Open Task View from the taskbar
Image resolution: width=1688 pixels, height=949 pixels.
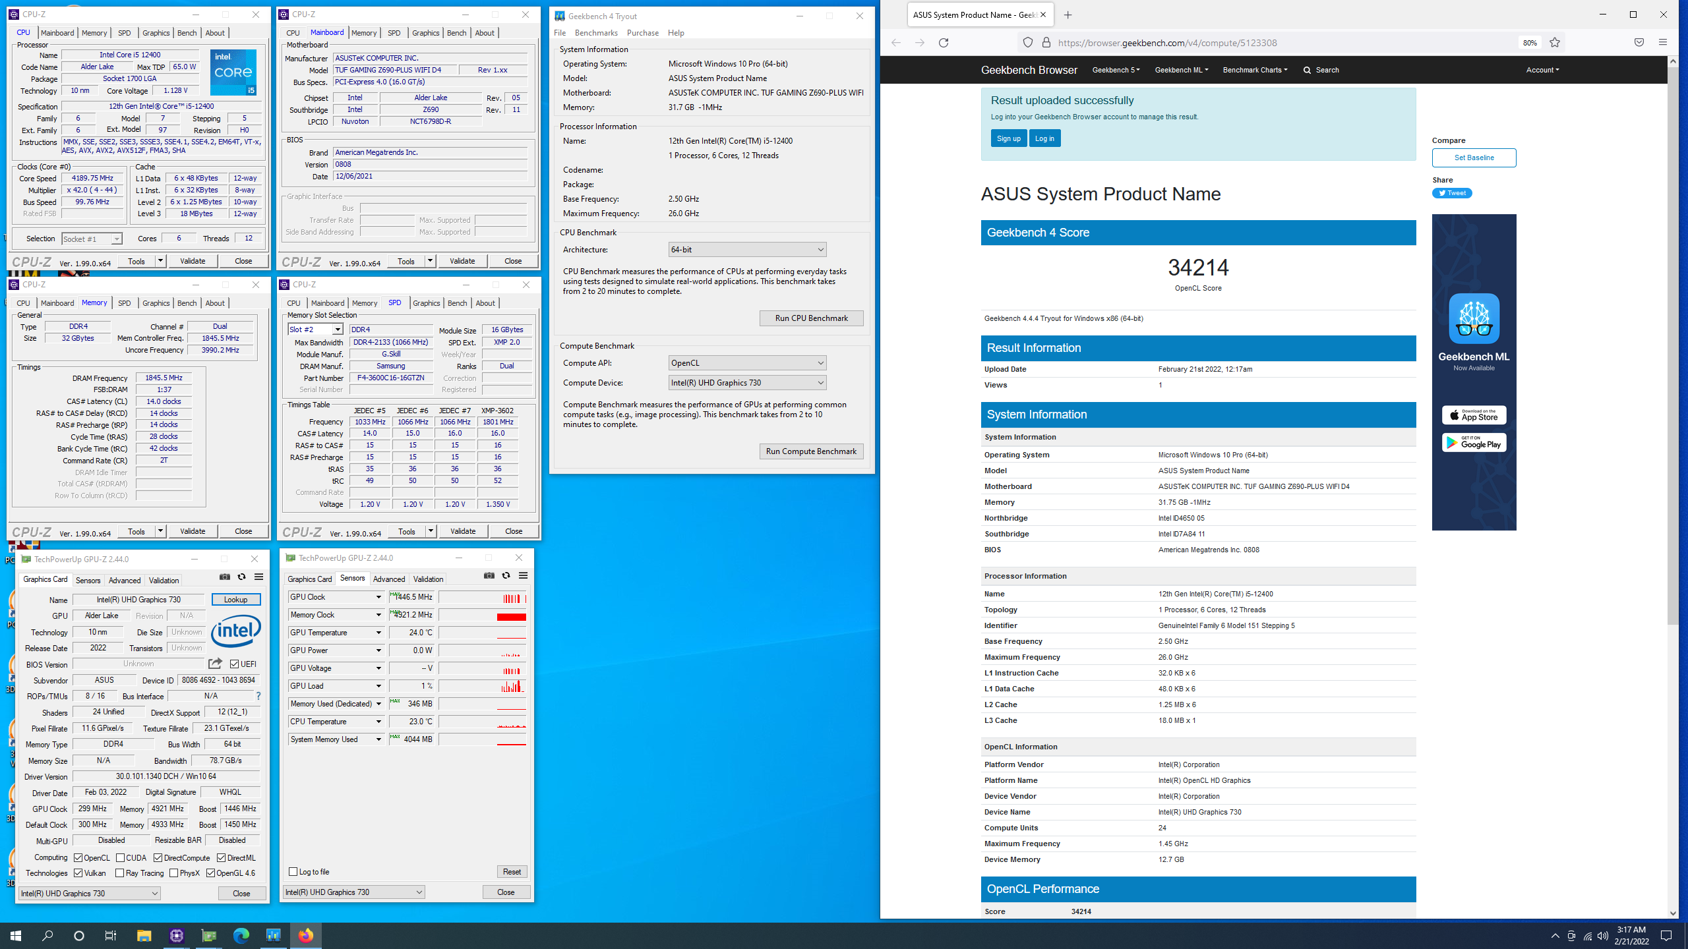pyautogui.click(x=111, y=936)
